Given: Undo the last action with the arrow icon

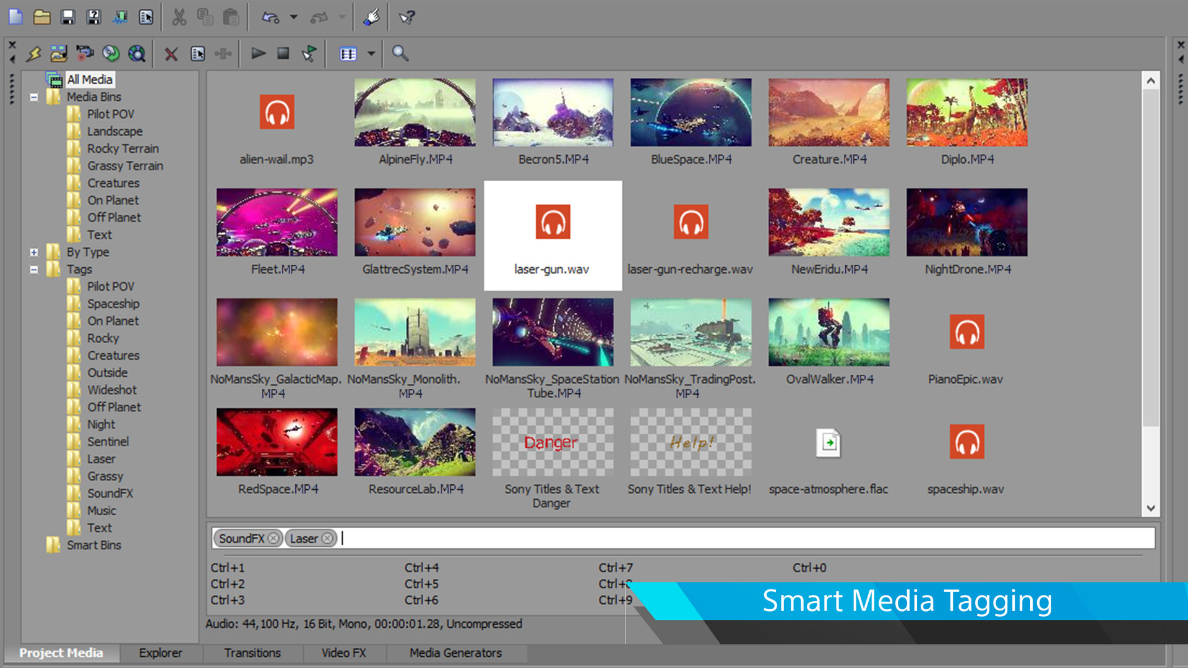Looking at the screenshot, I should pyautogui.click(x=270, y=17).
